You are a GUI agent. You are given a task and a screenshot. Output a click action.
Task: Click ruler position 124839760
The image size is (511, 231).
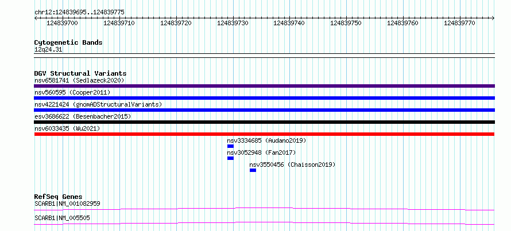(403, 23)
